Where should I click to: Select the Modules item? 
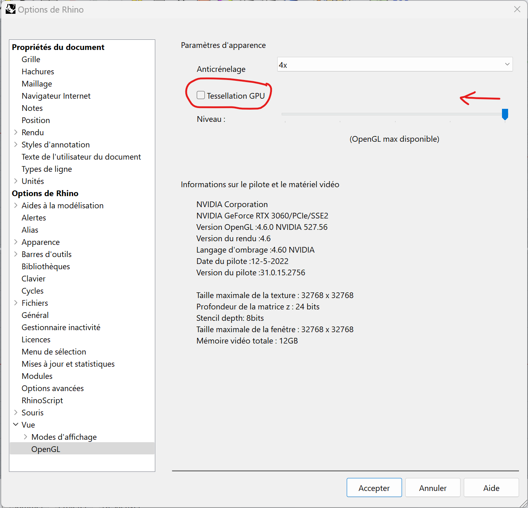click(37, 376)
